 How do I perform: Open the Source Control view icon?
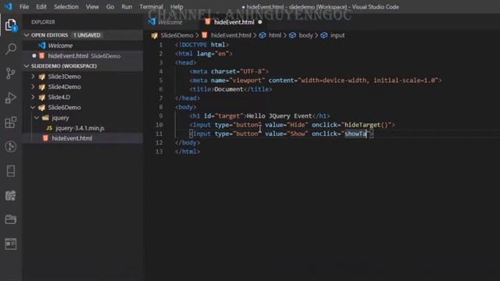10,73
